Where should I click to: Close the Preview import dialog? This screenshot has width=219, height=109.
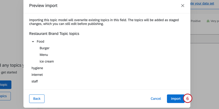(182, 6)
